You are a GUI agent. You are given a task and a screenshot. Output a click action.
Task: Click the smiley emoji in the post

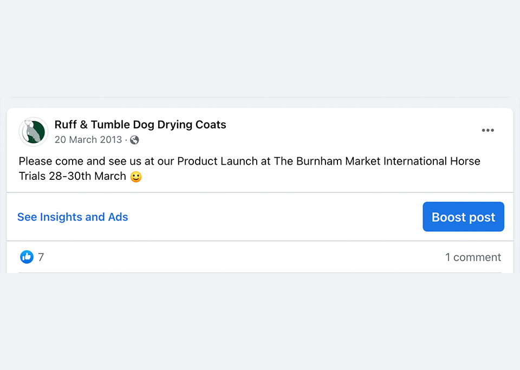pyautogui.click(x=136, y=177)
